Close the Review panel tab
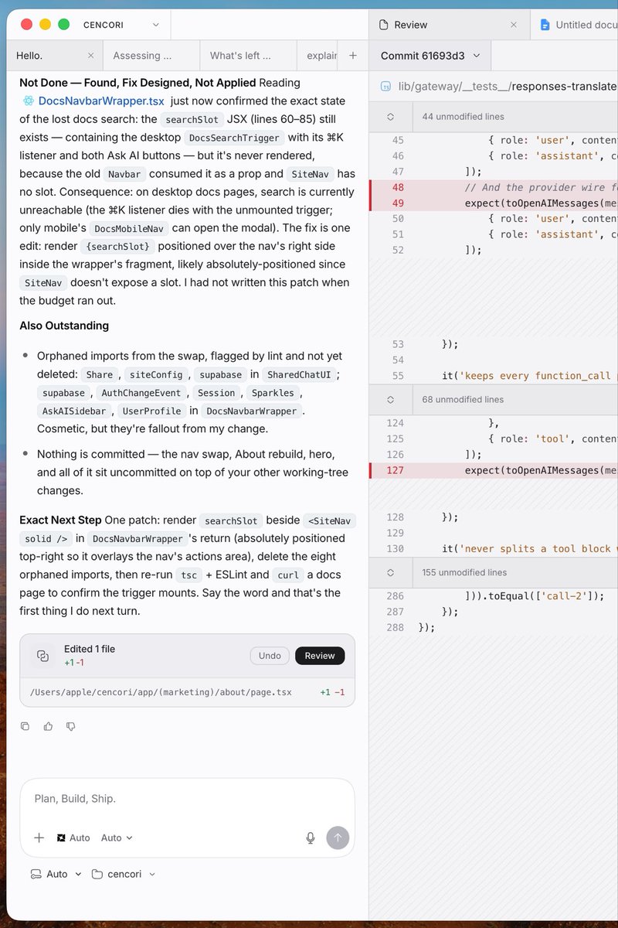The image size is (618, 928). click(x=514, y=25)
